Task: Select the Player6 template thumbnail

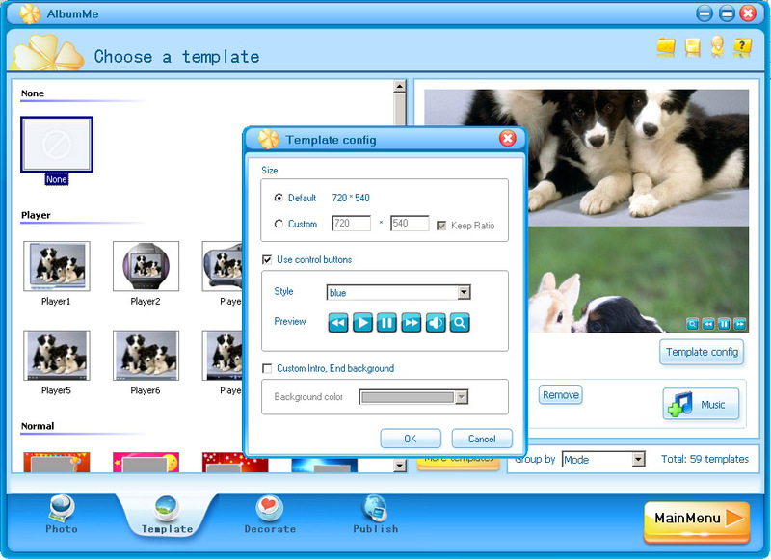Action: pyautogui.click(x=146, y=356)
